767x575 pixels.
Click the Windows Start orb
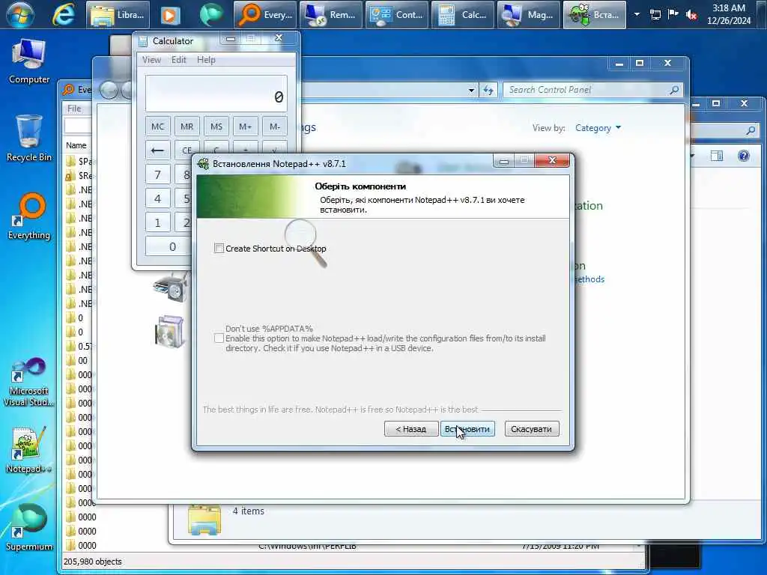click(19, 14)
